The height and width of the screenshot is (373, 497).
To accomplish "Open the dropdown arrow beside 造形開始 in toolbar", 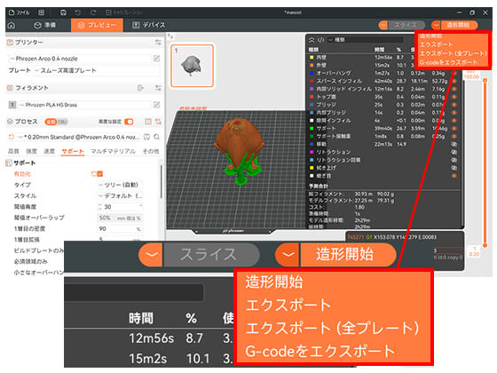I will tap(436, 25).
